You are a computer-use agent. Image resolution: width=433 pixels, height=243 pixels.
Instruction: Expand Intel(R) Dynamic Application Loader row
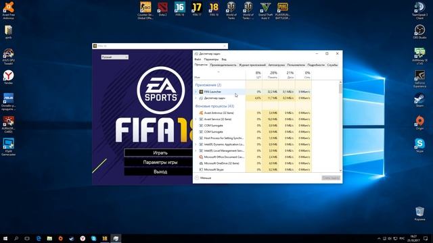(196, 144)
